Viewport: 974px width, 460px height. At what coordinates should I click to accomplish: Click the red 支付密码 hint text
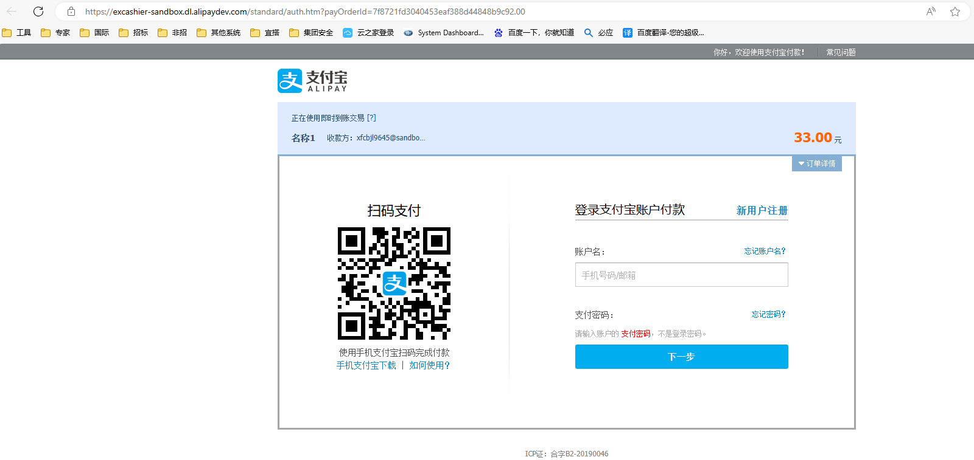[x=636, y=334]
